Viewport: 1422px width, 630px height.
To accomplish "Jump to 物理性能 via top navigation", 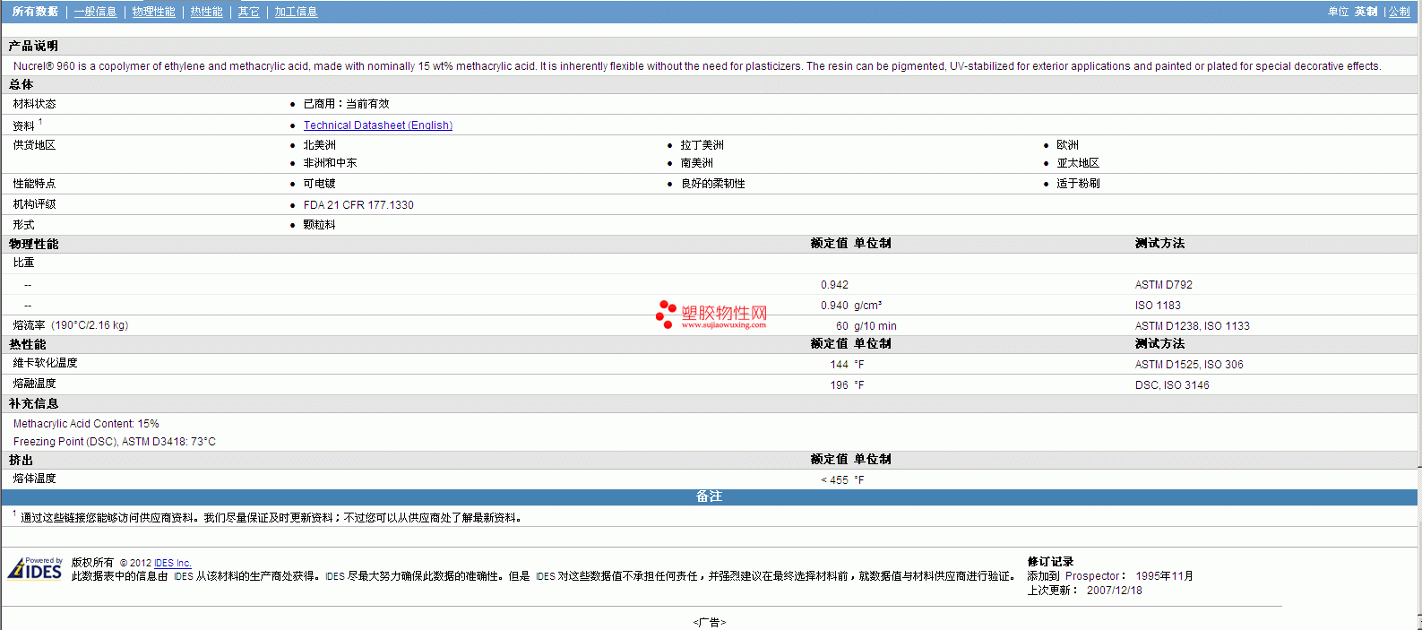I will coord(153,12).
